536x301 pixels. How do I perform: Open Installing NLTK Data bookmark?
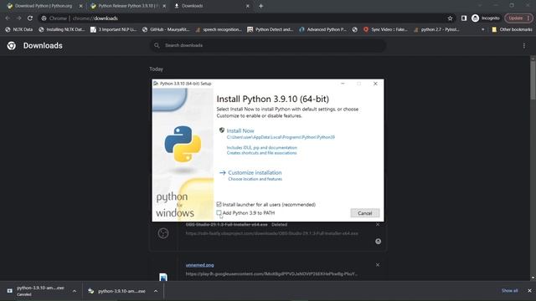click(61, 30)
